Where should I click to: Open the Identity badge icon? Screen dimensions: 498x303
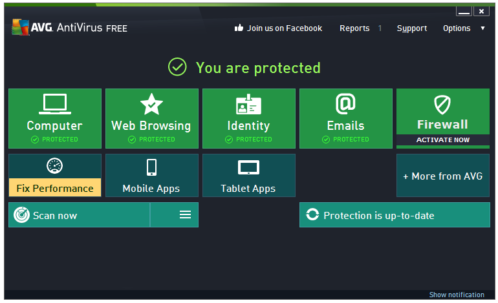pos(248,104)
